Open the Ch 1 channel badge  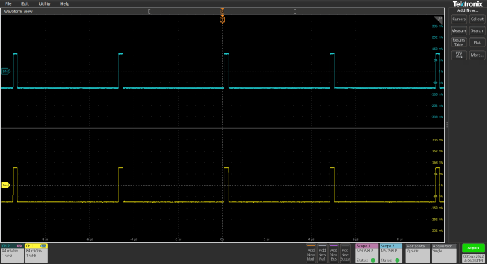pyautogui.click(x=36, y=253)
